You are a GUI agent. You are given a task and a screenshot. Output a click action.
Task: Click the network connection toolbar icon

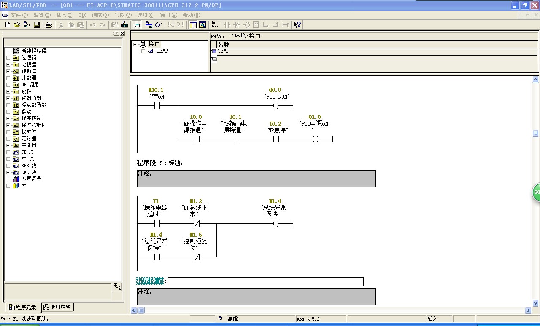pos(149,25)
